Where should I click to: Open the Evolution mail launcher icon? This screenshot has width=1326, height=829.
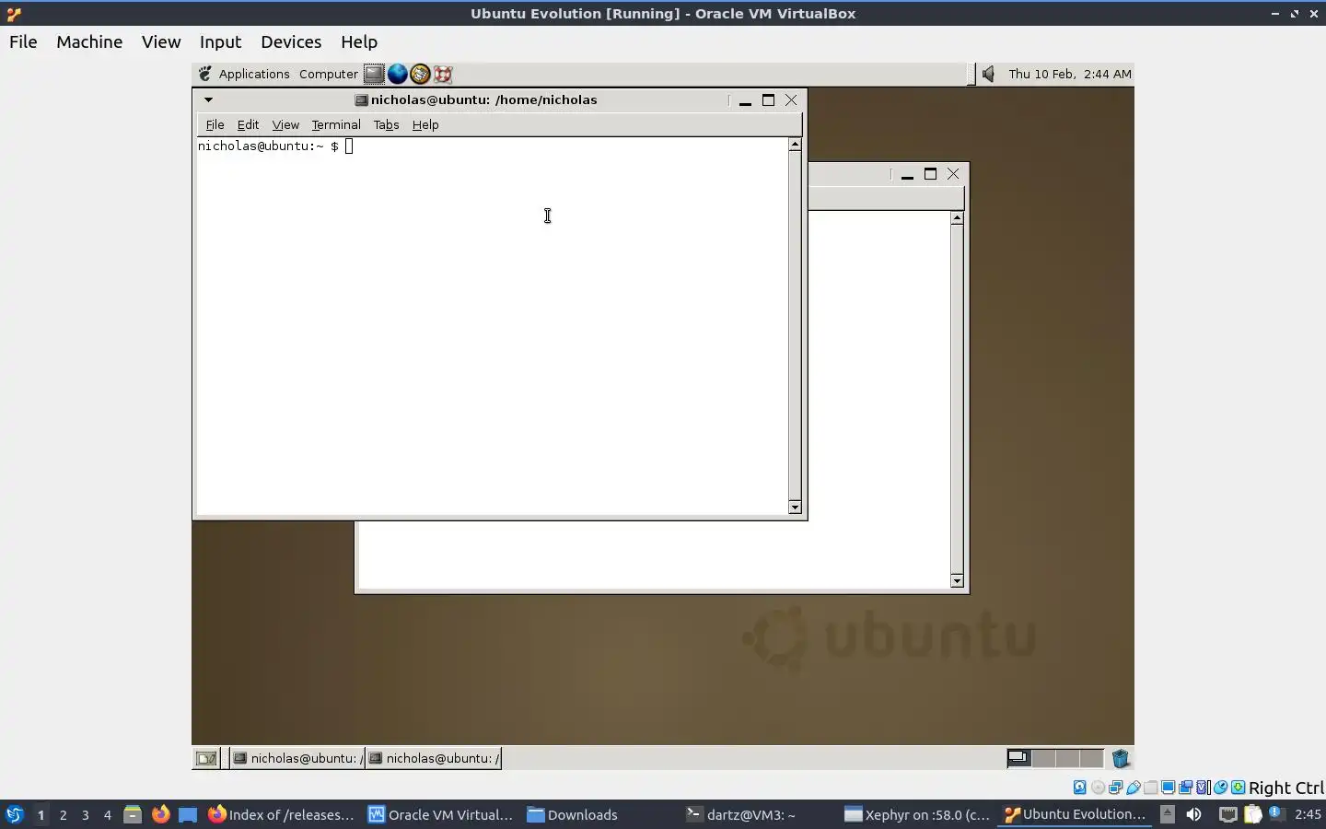[420, 74]
